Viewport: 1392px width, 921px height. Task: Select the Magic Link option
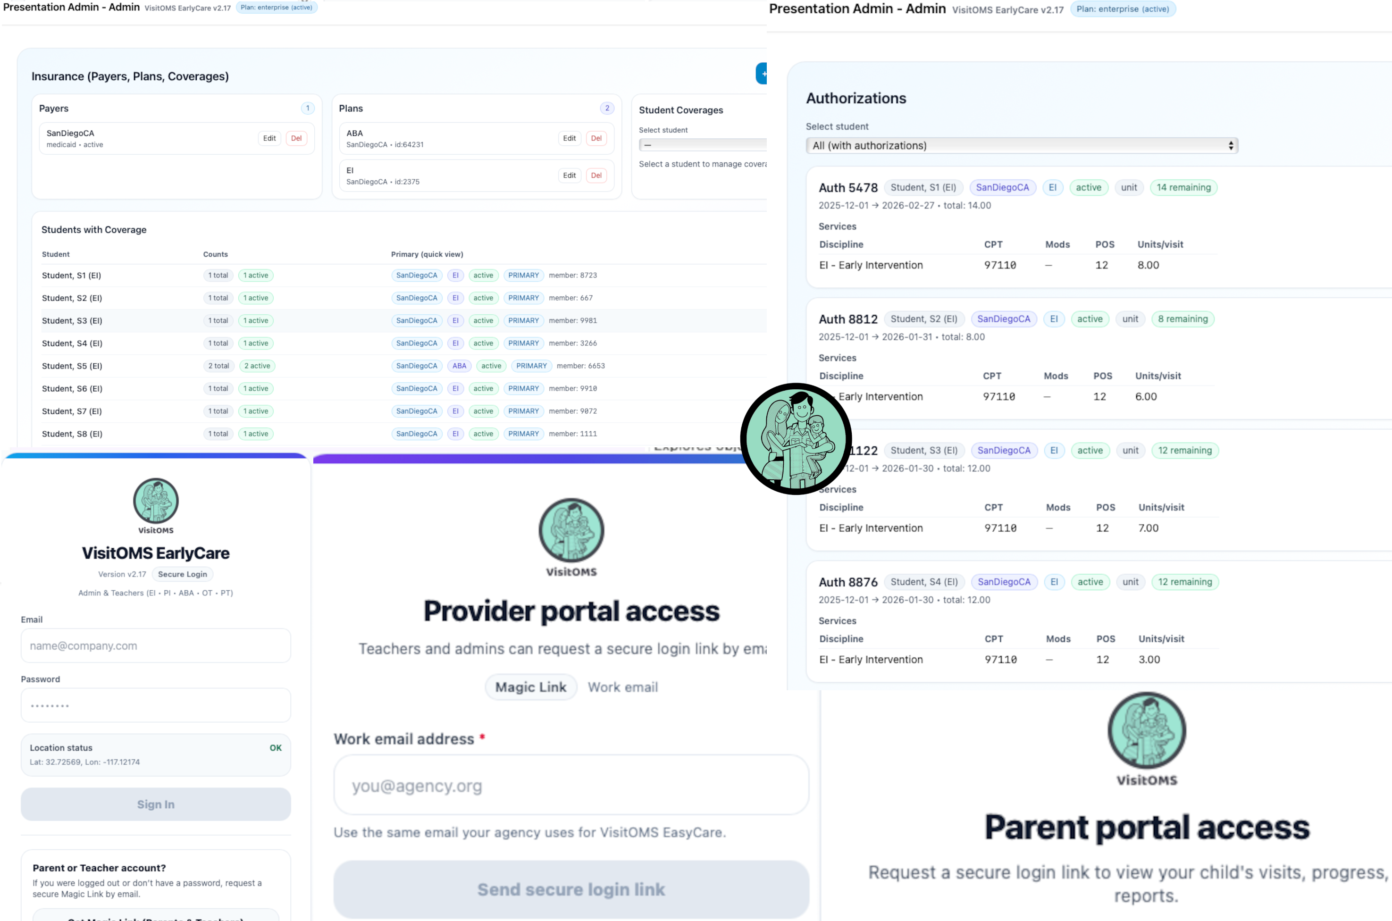(530, 687)
